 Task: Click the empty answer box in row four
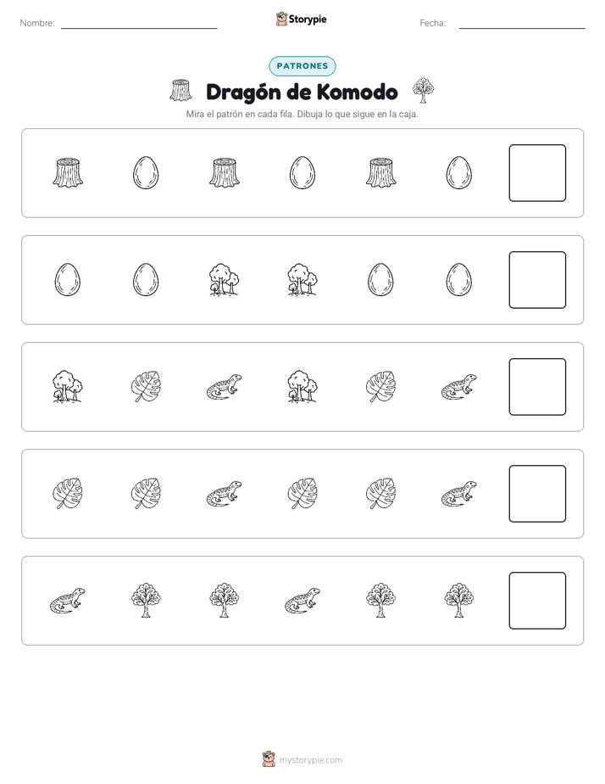pyautogui.click(x=537, y=494)
